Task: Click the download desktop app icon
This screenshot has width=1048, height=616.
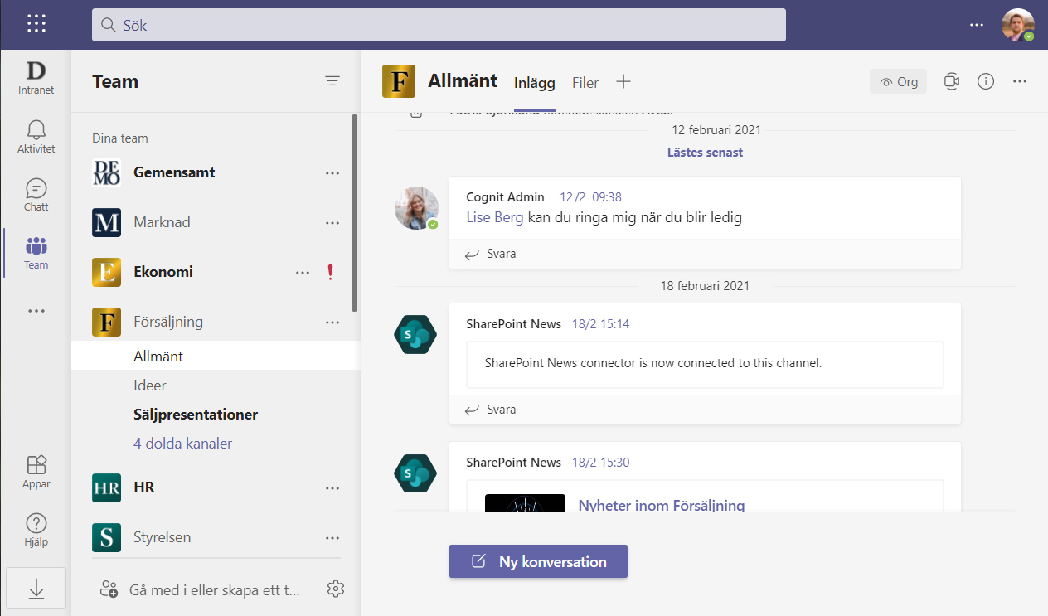Action: click(x=36, y=588)
